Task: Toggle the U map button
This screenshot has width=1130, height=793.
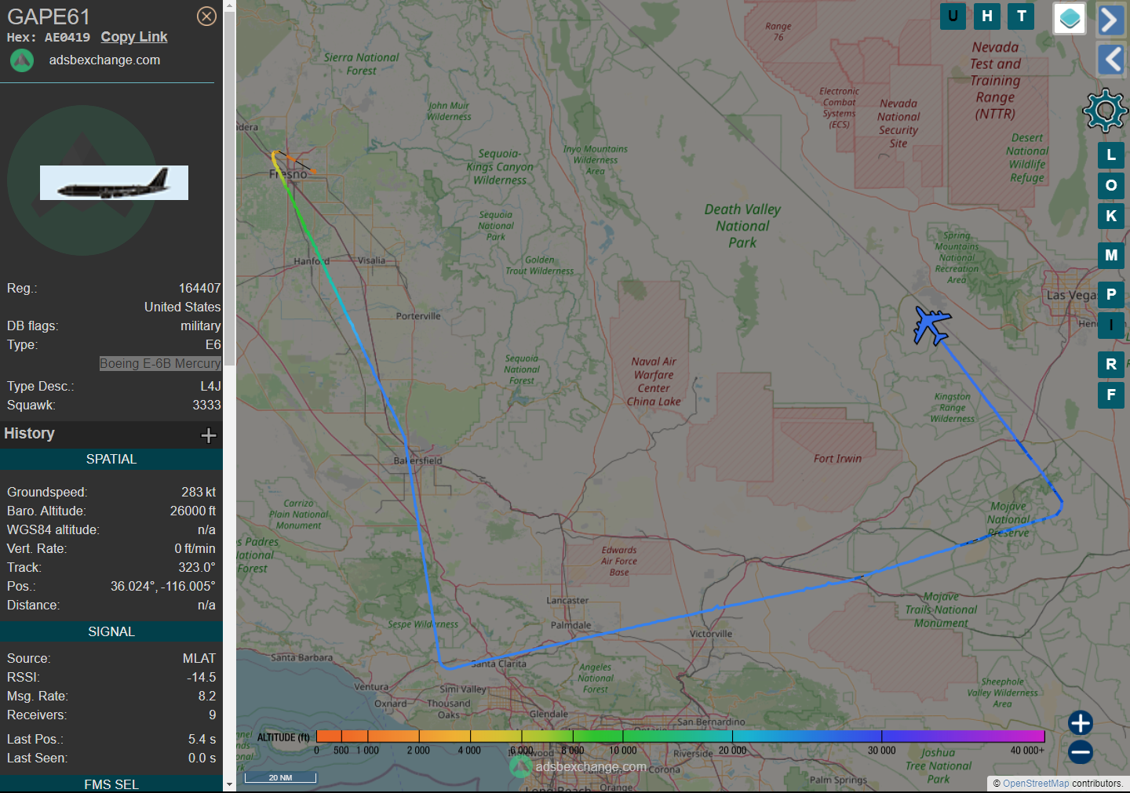Action: coord(953,16)
